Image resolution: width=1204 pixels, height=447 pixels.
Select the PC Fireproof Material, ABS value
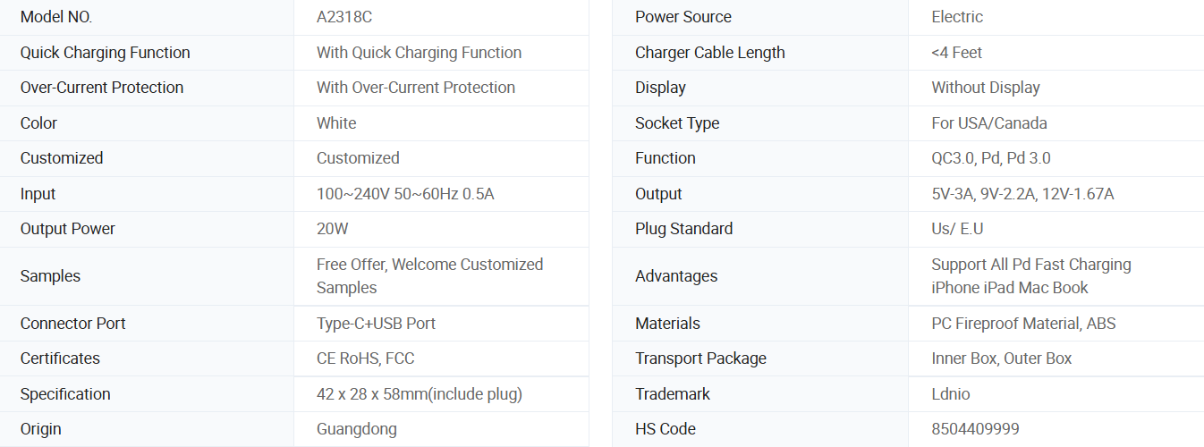coord(1023,324)
